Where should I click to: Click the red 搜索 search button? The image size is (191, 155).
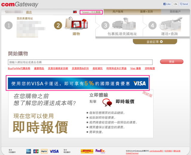click(x=172, y=62)
